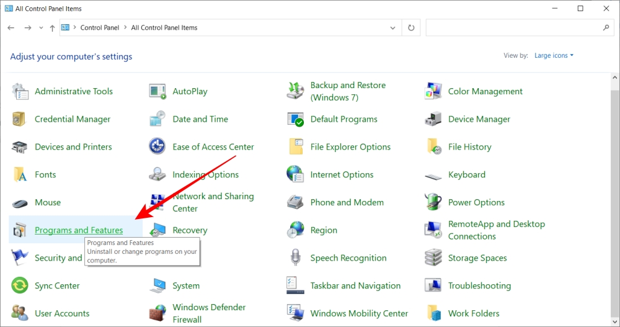620x327 pixels.
Task: Select Control Panel in the breadcrumb
Action: click(x=100, y=27)
